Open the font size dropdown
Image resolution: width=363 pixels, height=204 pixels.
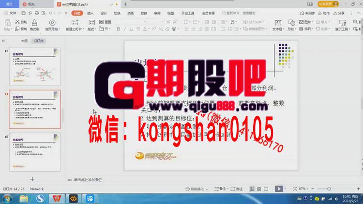pyautogui.click(x=163, y=22)
